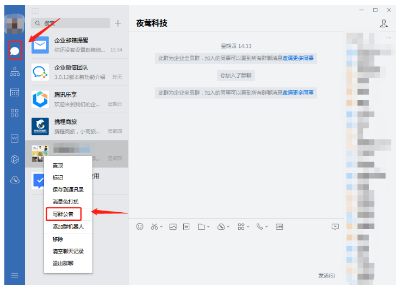Open the Documents sidebar icon
The width and height of the screenshot is (403, 290).
coord(15,138)
